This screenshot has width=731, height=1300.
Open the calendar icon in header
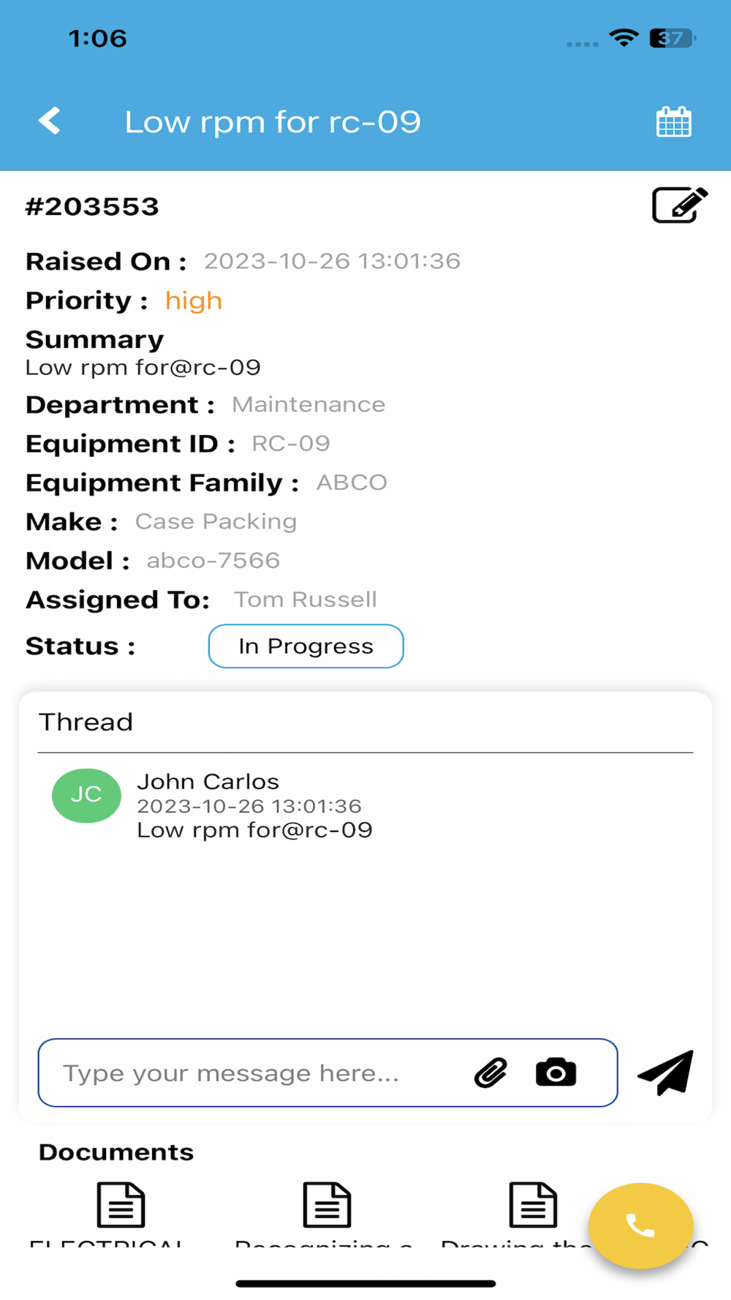pyautogui.click(x=673, y=121)
